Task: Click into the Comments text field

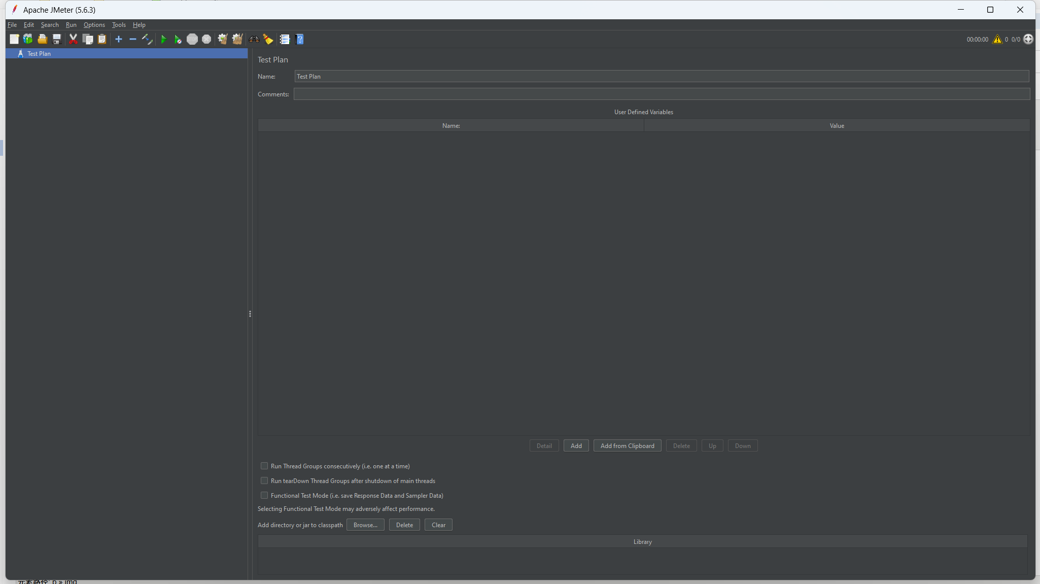Action: coord(661,94)
